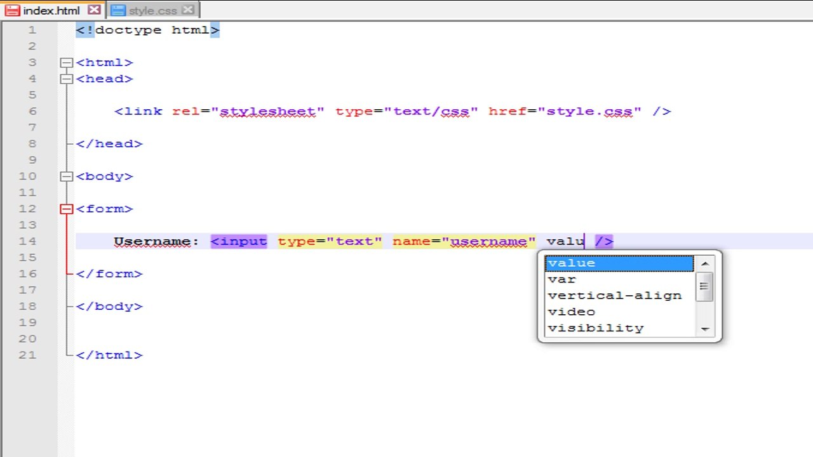
Task: Click autocomplete list scroll down arrow
Action: point(705,329)
